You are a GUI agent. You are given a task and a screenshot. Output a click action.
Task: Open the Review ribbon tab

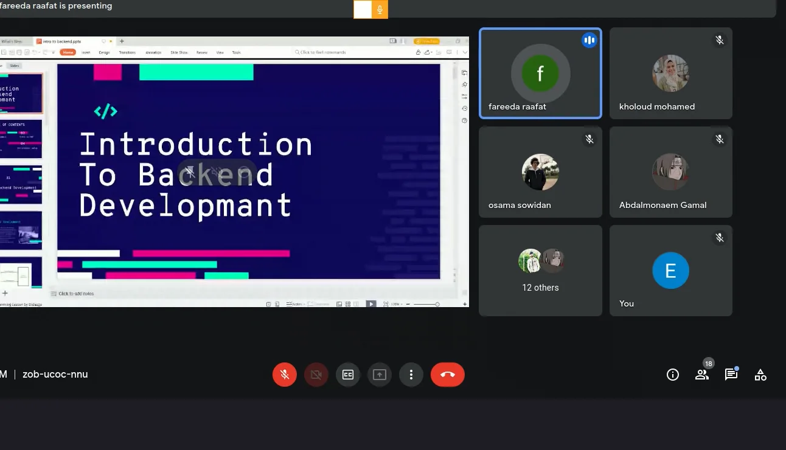click(202, 52)
